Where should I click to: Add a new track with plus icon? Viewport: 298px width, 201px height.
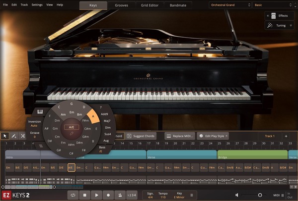[286, 136]
